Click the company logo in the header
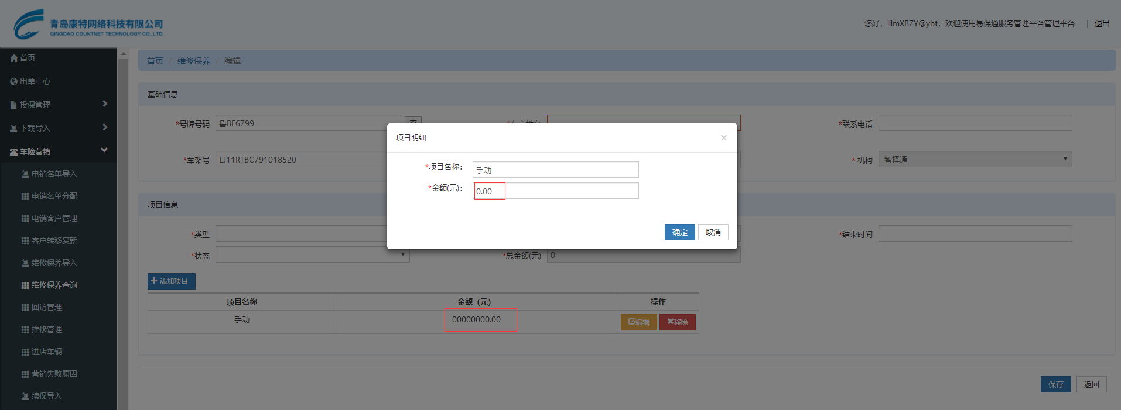This screenshot has height=410, width=1121. [x=88, y=25]
